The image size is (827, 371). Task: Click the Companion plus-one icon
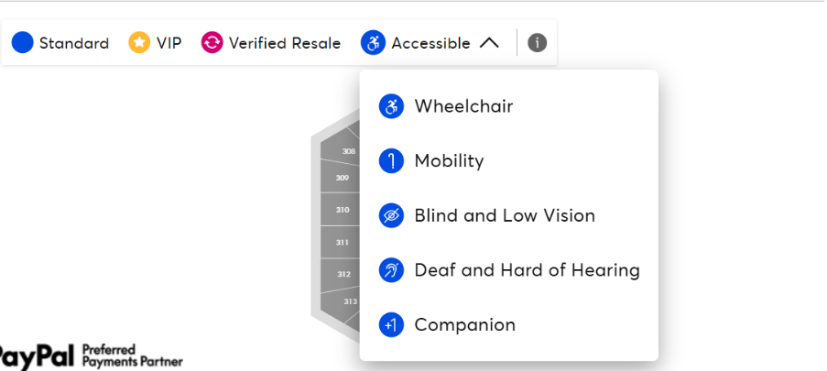pos(391,325)
